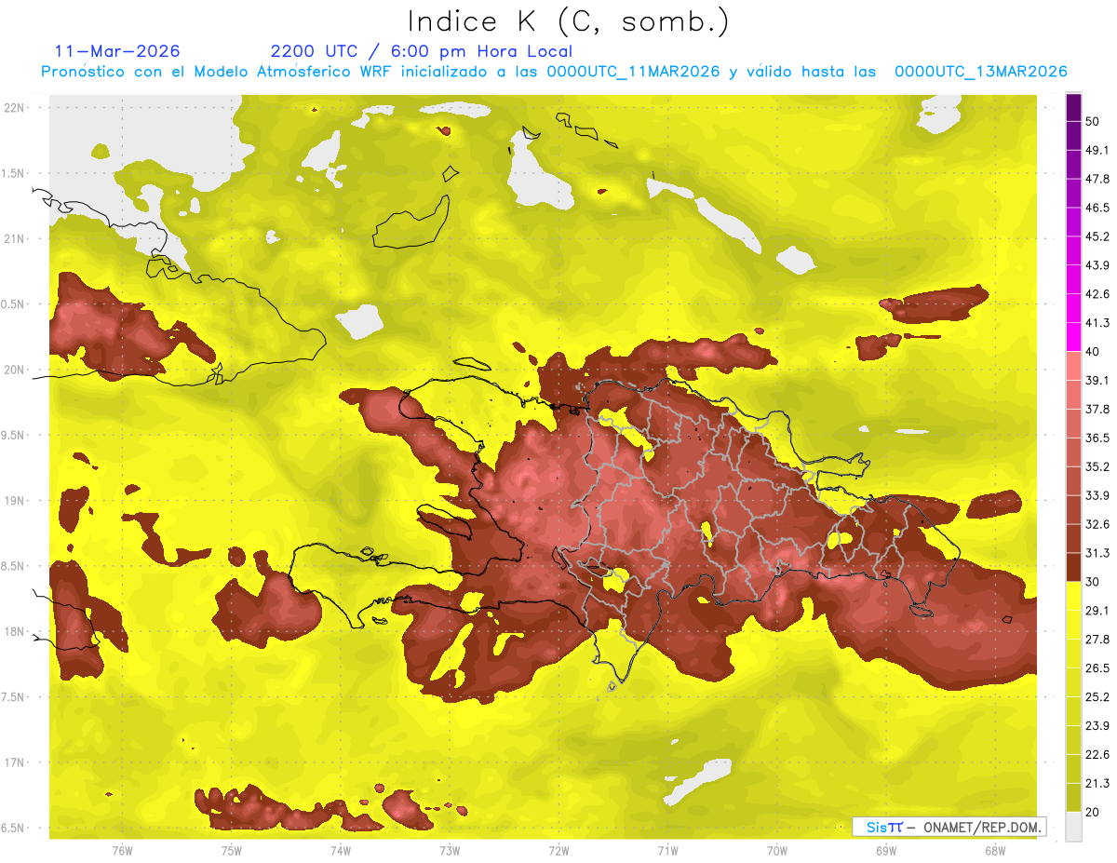Click the colorbar value "31.3"
1117x863 pixels.
coord(1097,553)
